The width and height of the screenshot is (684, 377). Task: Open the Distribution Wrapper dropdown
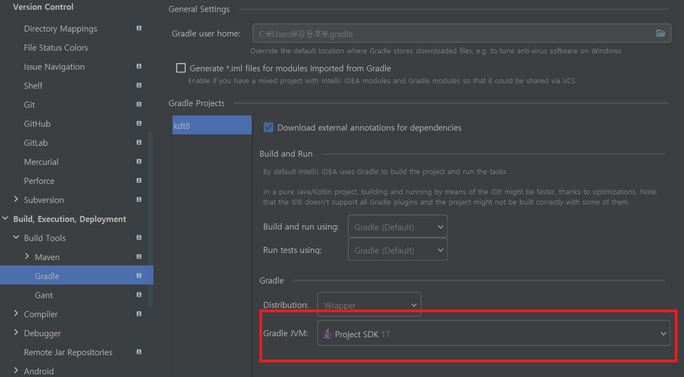[369, 305]
